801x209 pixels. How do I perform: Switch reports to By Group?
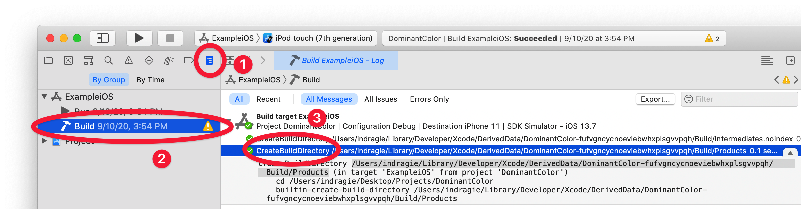click(109, 80)
